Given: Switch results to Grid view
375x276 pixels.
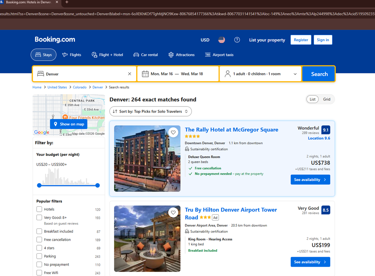Looking at the screenshot, I should coord(327,99).
